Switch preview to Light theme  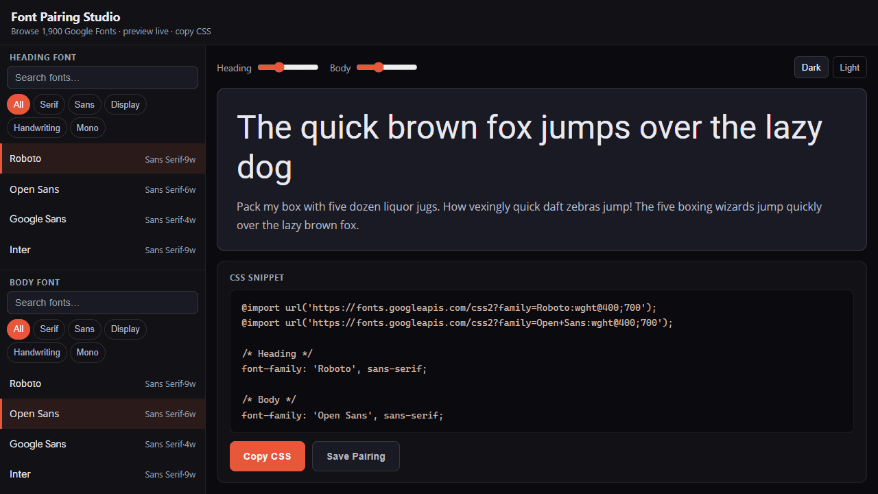[x=849, y=67]
